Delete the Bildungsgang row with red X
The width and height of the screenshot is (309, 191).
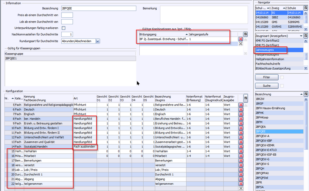(x=241, y=39)
